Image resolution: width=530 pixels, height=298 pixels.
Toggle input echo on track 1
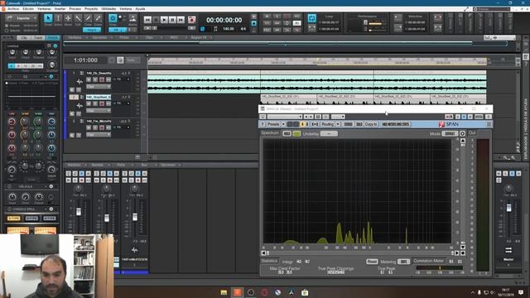[x=108, y=79]
